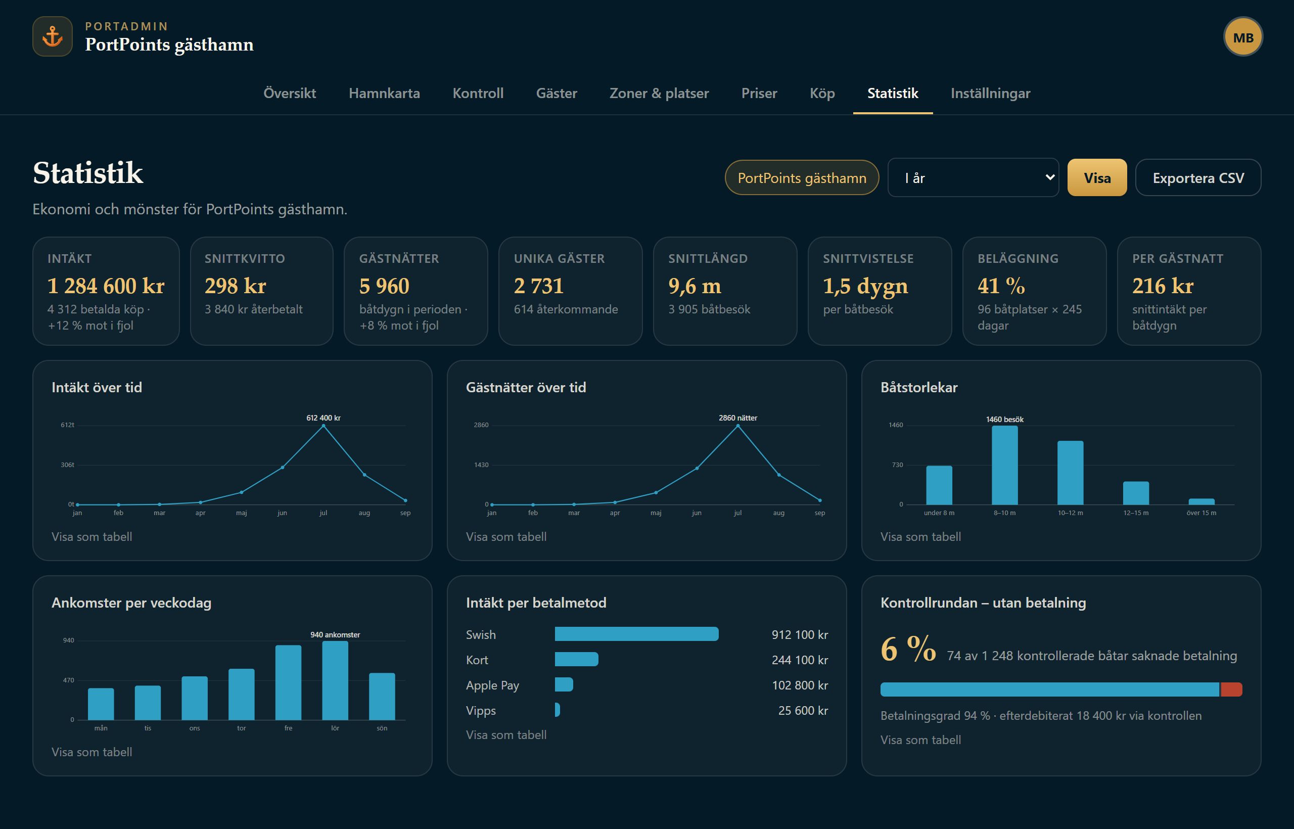The image size is (1294, 829).
Task: Open the MB user avatar menu
Action: [x=1243, y=37]
